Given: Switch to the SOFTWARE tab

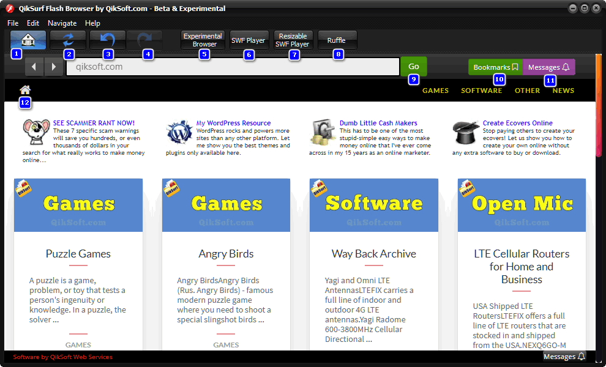Looking at the screenshot, I should pyautogui.click(x=481, y=90).
